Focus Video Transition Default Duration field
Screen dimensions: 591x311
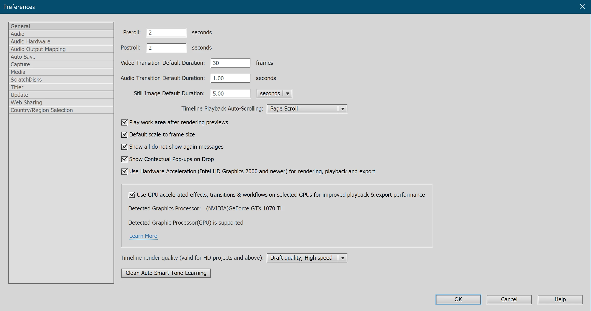pos(230,63)
